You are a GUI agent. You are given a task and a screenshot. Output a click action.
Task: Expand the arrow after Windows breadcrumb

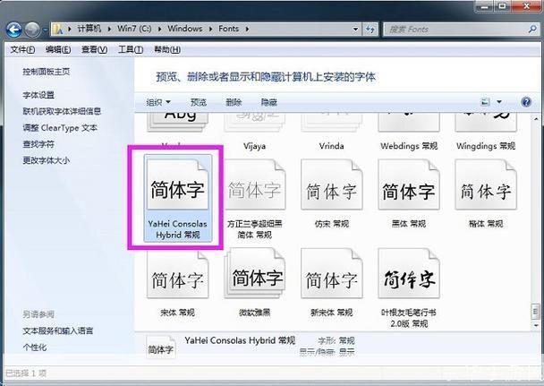pos(210,30)
